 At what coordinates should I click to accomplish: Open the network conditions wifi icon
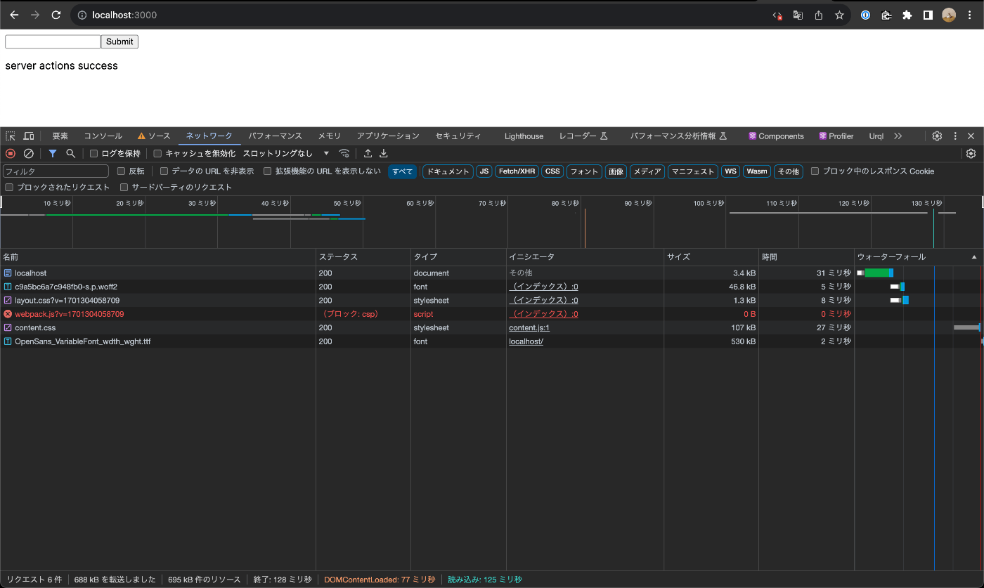[344, 153]
